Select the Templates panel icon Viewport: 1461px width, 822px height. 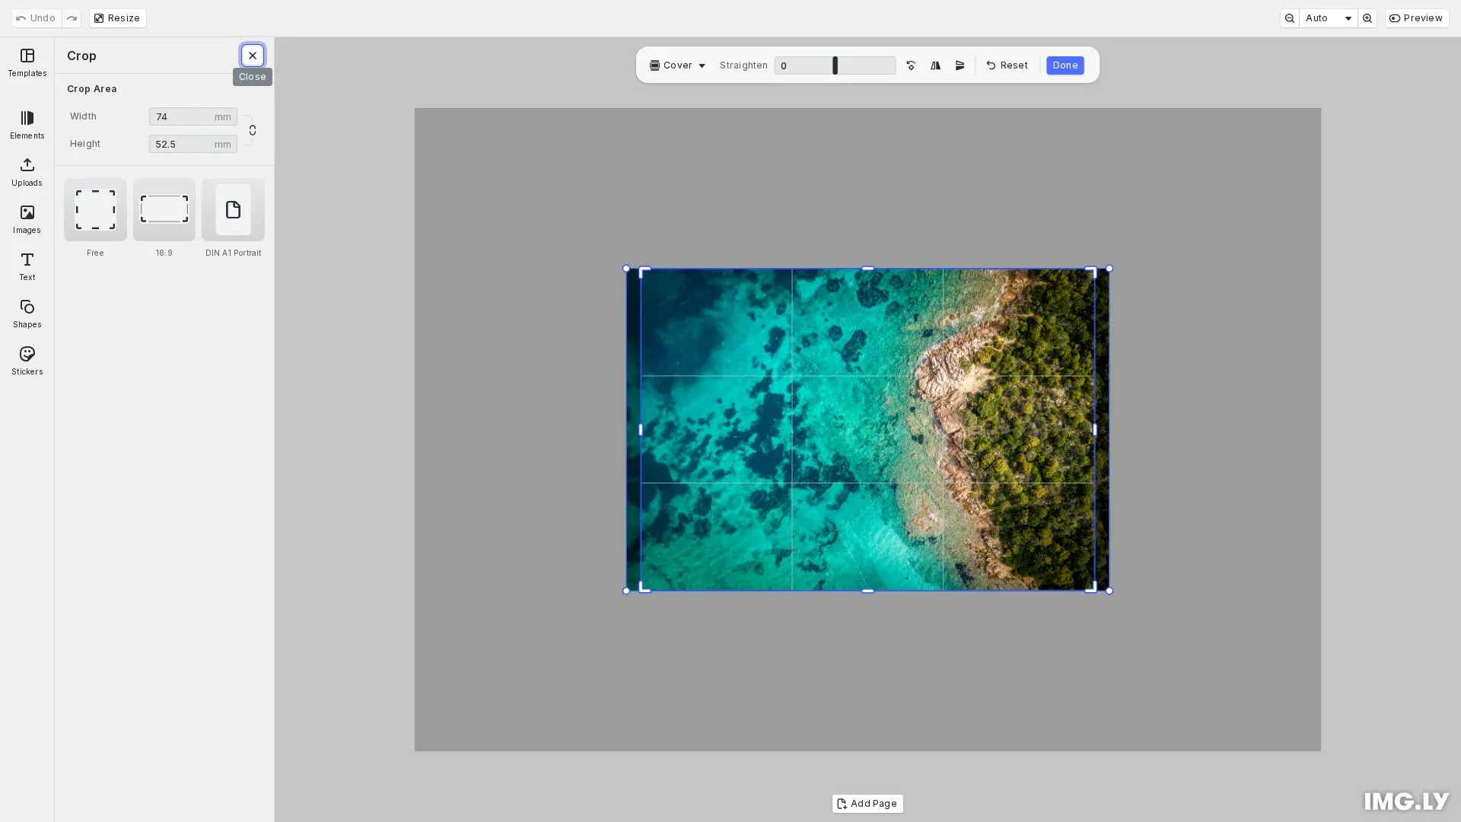tap(27, 63)
